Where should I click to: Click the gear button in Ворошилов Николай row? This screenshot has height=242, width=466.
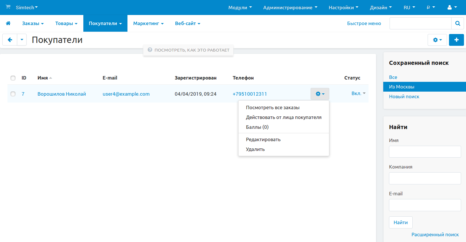point(320,94)
